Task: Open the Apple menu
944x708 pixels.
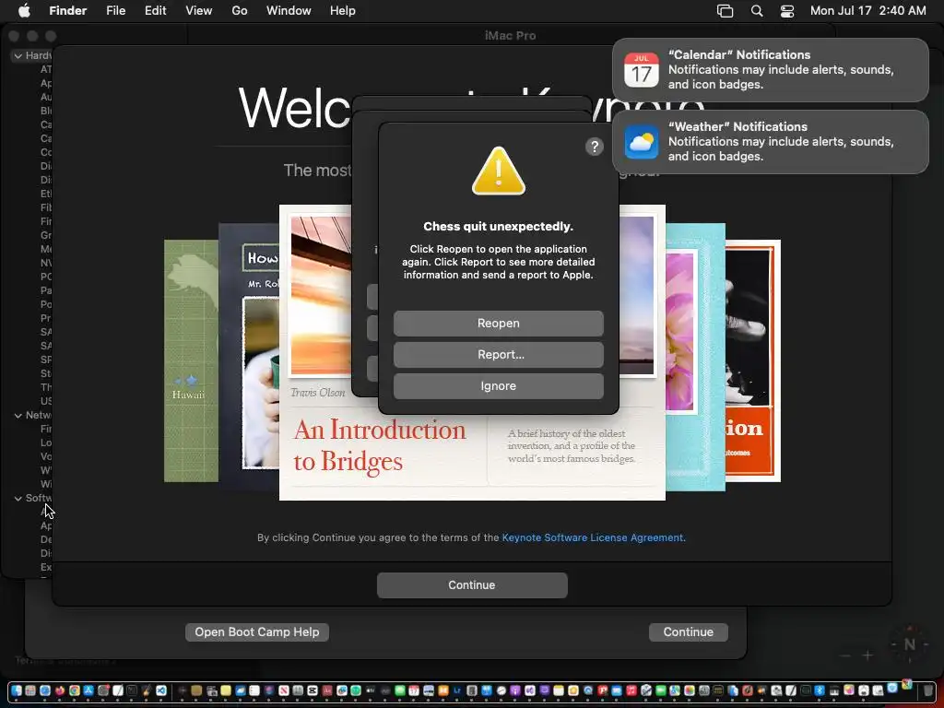Action: click(23, 11)
